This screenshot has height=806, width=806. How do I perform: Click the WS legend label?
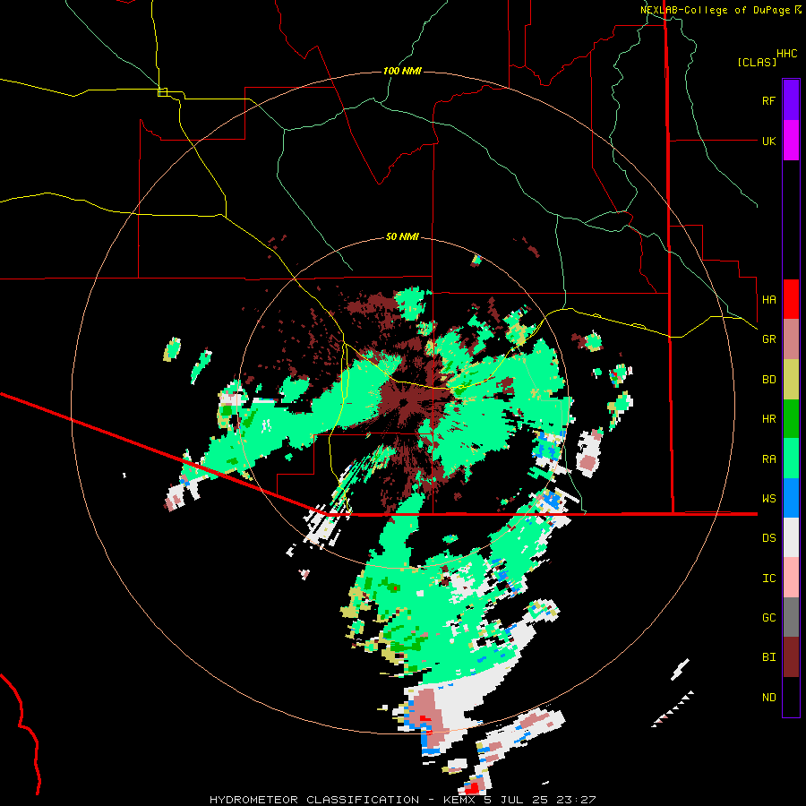point(768,499)
